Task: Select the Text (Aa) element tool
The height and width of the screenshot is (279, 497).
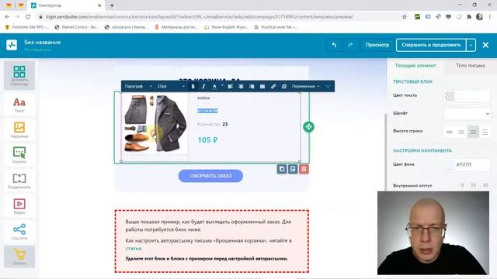Action: pos(19,105)
